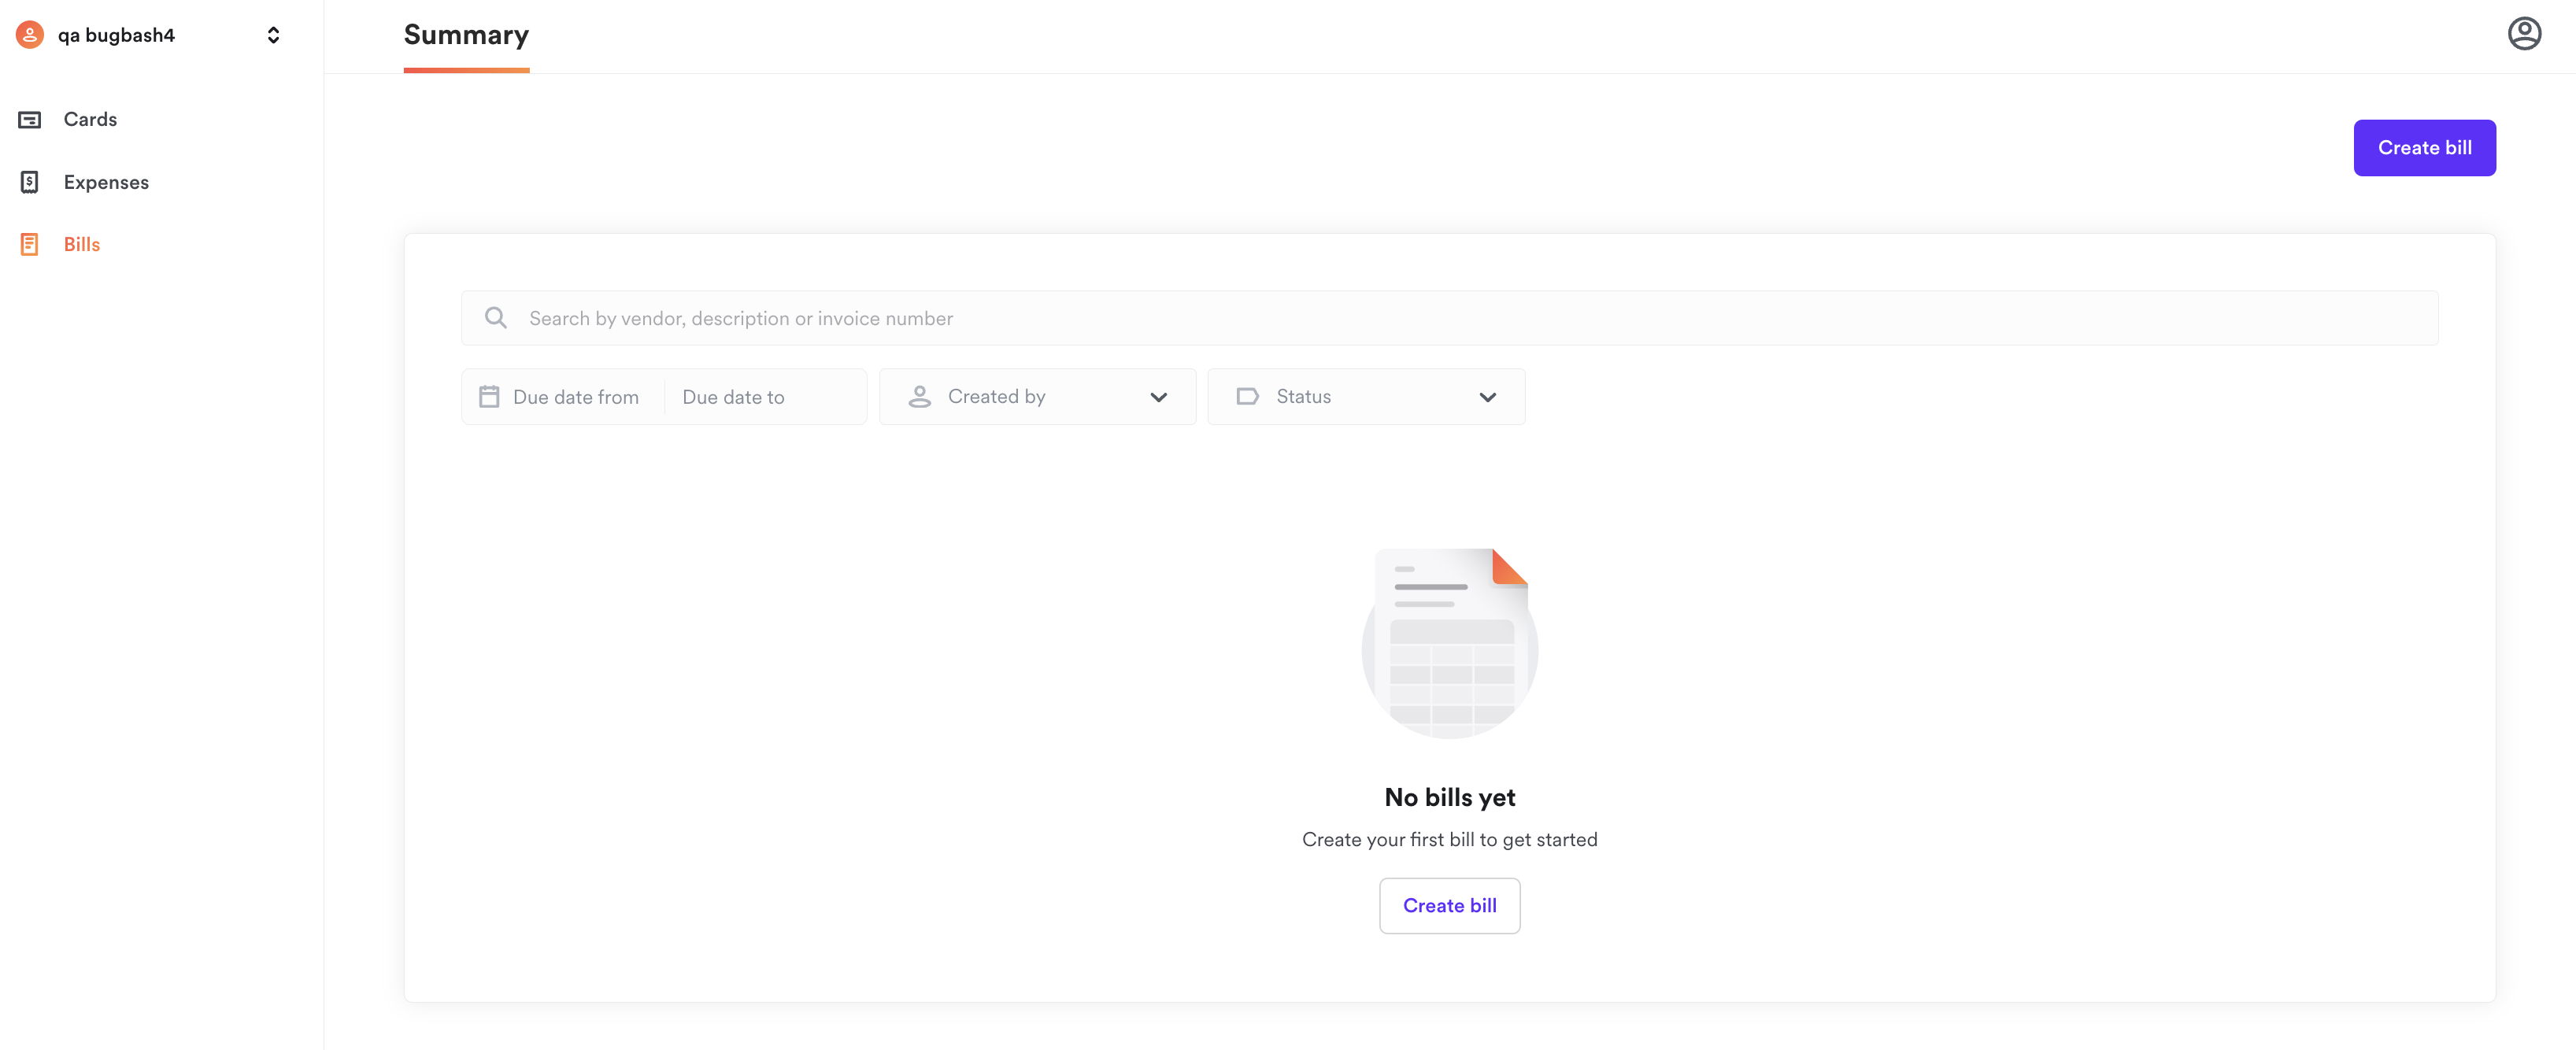Go to Expenses in sidebar
This screenshot has height=1050, width=2576.
coord(106,182)
